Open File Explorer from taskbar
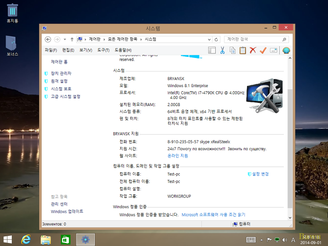 46,239
